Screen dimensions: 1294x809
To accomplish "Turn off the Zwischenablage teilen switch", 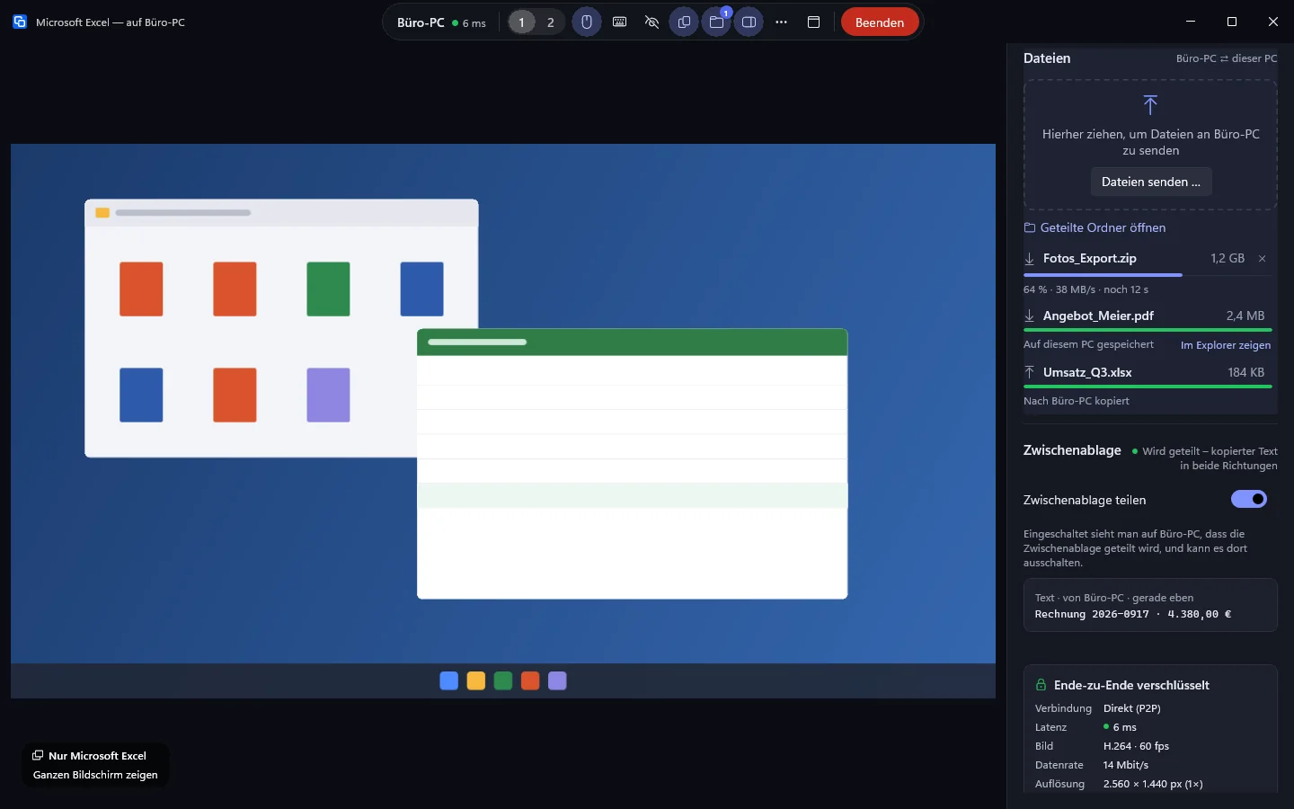I will (x=1249, y=499).
